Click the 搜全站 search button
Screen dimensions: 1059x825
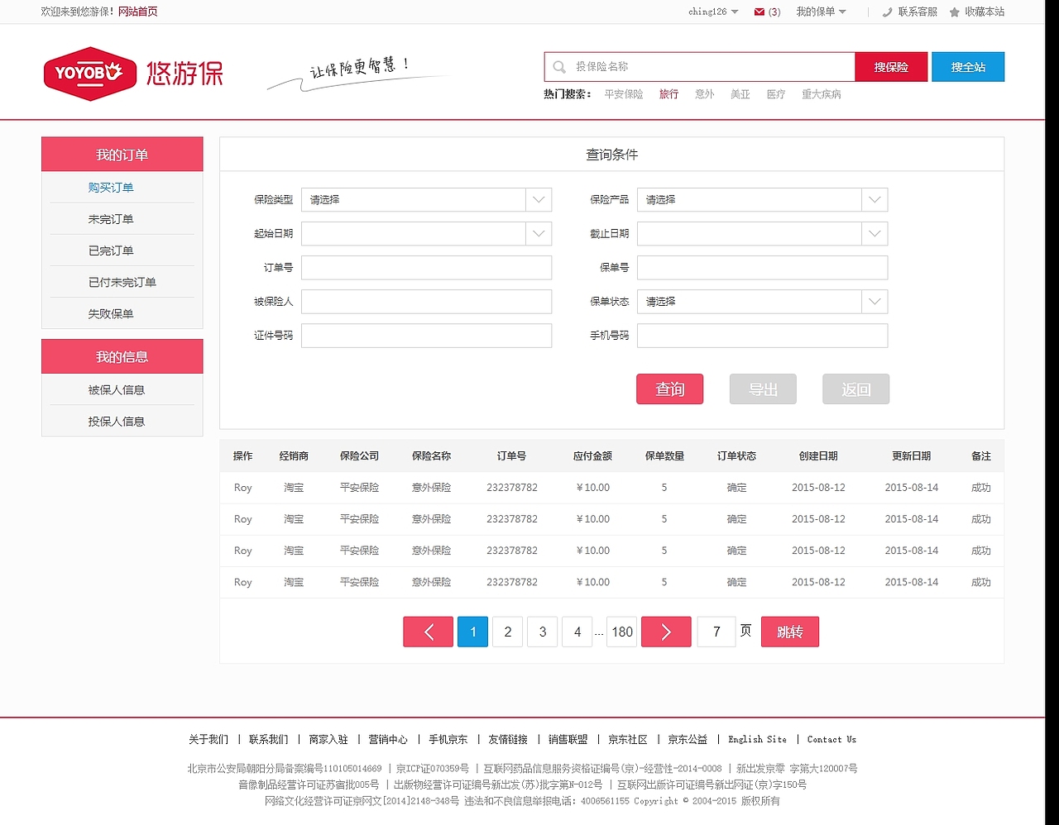[x=968, y=67]
